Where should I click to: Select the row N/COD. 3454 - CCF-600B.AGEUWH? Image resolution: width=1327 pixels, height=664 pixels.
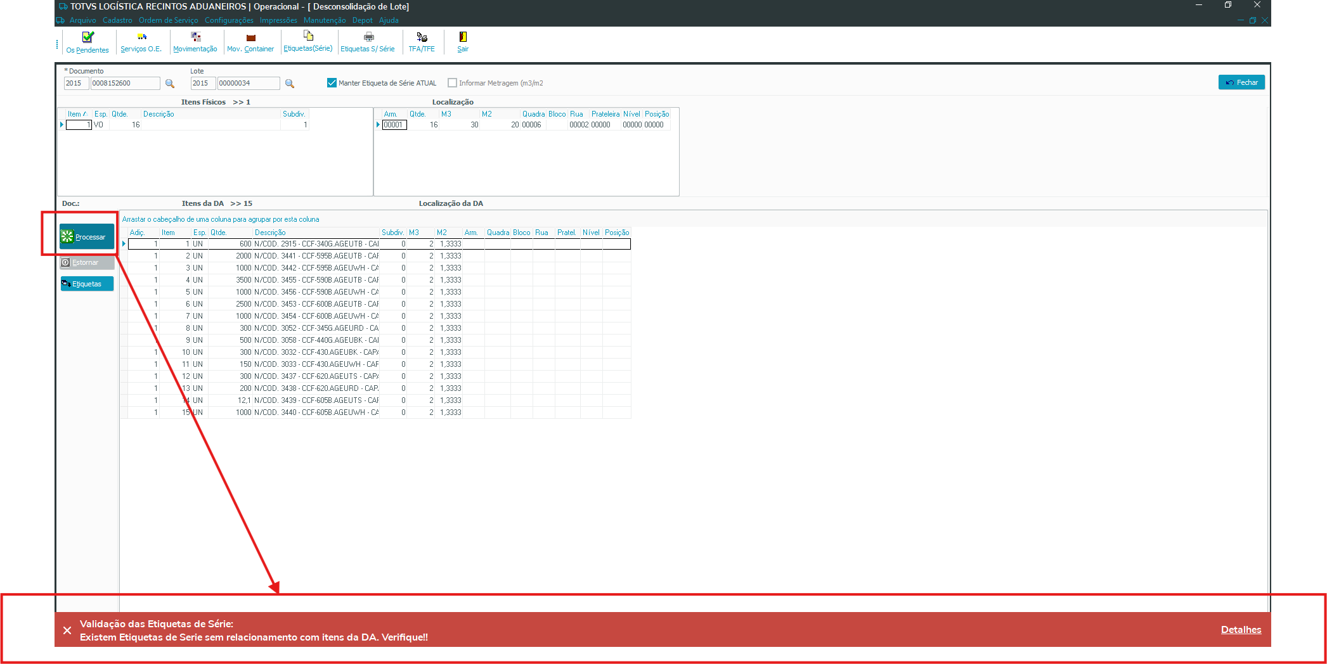[x=379, y=316]
